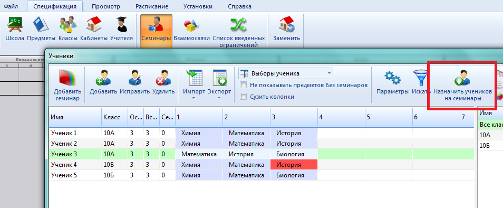This screenshot has height=208, width=503.
Task: Click Добавить семинар in the students toolbar
Action: (x=67, y=85)
